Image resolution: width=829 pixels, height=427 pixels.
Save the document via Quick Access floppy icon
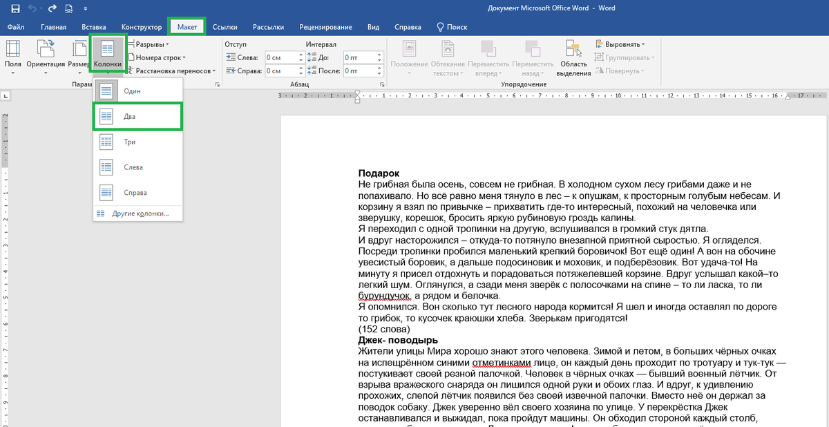15,9
